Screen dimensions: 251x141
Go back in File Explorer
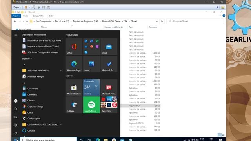point(15,21)
